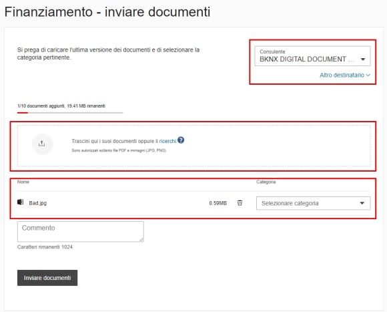387x312 pixels.
Task: Click the 1/10 documenti aggiunti status text
Action: (x=61, y=106)
